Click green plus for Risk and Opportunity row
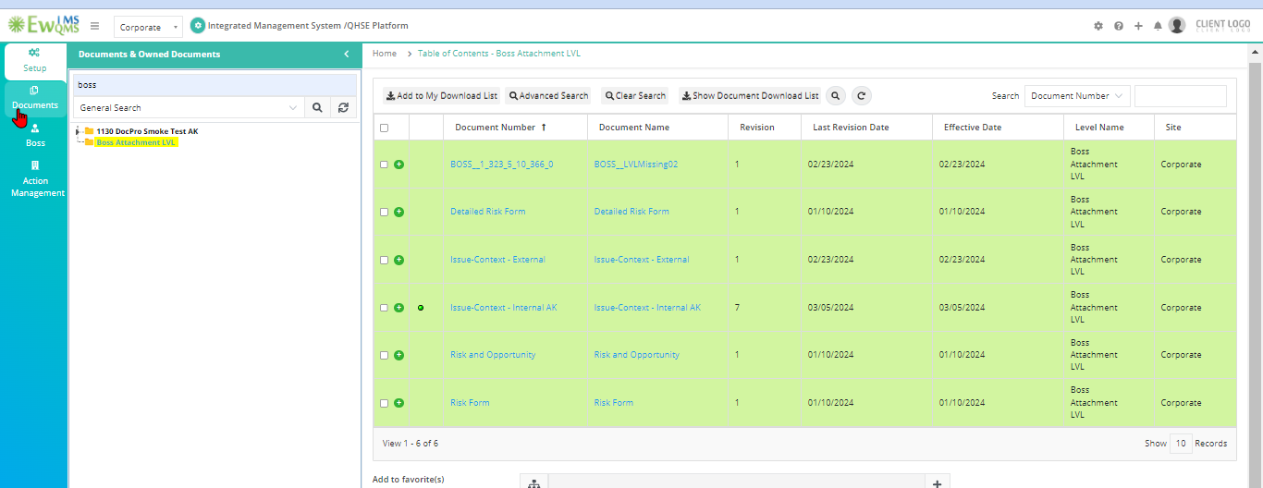The width and height of the screenshot is (1263, 488). 399,355
